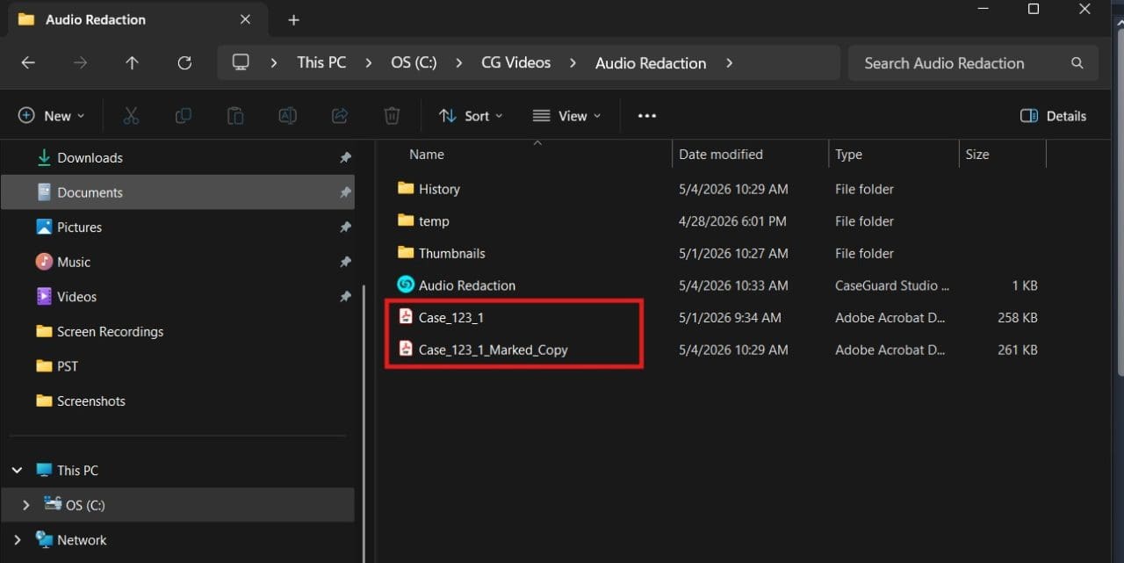Click the Rename icon in toolbar
The width and height of the screenshot is (1124, 563).
(x=287, y=116)
